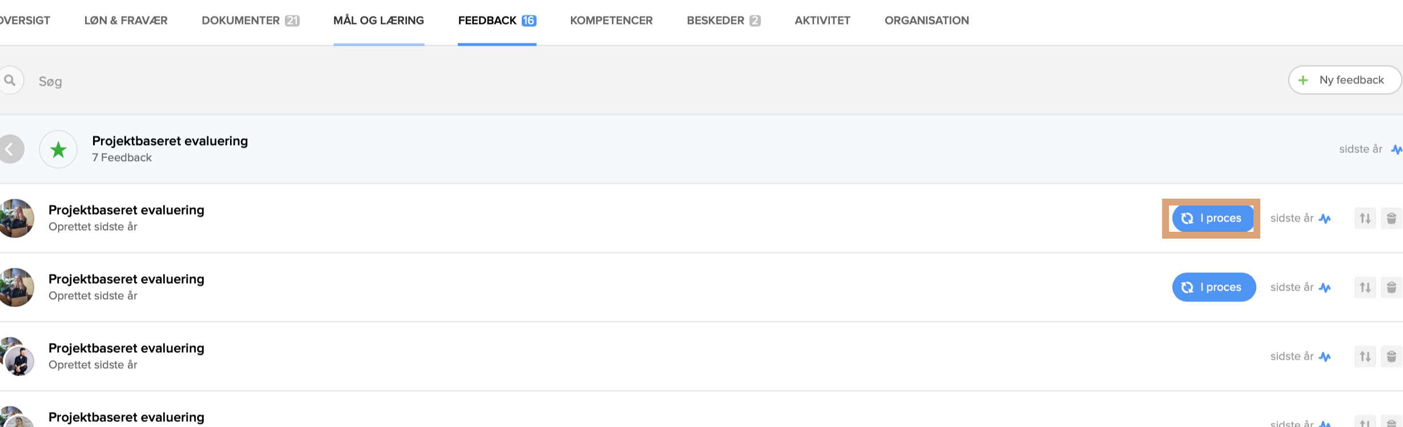Image resolution: width=1403 pixels, height=427 pixels.
Task: Go to the BESKEDER tab
Action: (723, 21)
